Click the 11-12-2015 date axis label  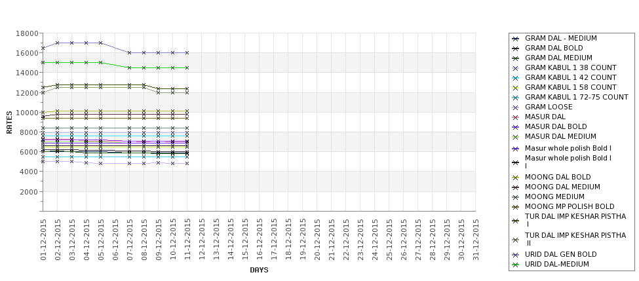tap(187, 240)
